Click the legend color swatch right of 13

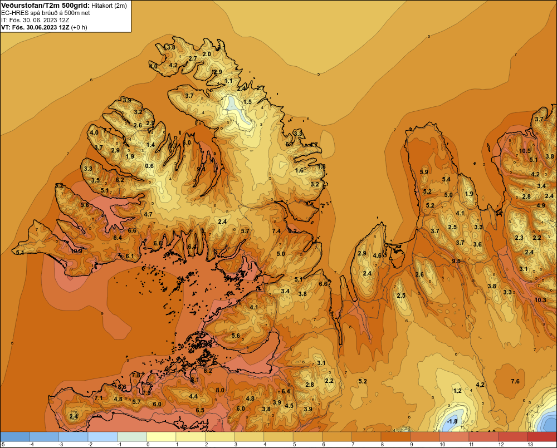[x=542, y=436]
